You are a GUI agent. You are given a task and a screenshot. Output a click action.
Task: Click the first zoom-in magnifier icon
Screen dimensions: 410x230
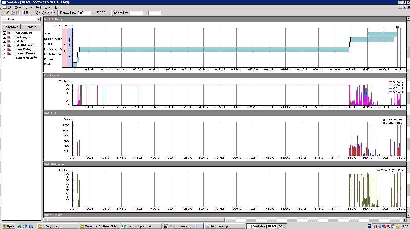pos(36,13)
